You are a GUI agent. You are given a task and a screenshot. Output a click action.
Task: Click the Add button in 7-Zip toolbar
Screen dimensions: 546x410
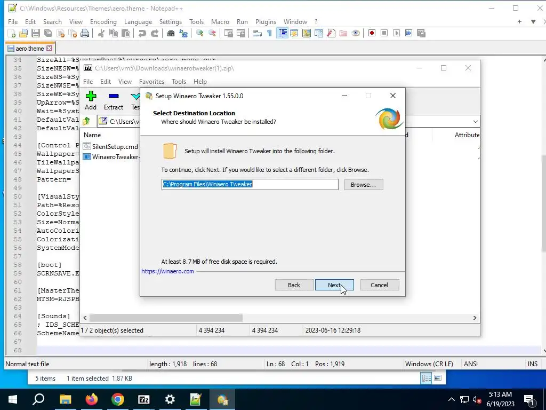click(91, 101)
